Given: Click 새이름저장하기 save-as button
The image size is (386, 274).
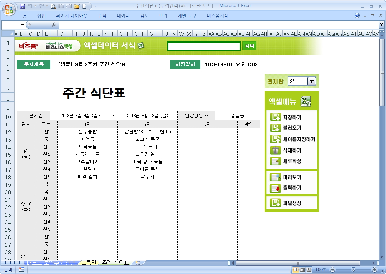Looking at the screenshot, I should [x=292, y=139].
